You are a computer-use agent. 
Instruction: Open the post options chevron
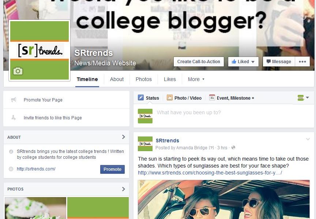pyautogui.click(x=308, y=139)
